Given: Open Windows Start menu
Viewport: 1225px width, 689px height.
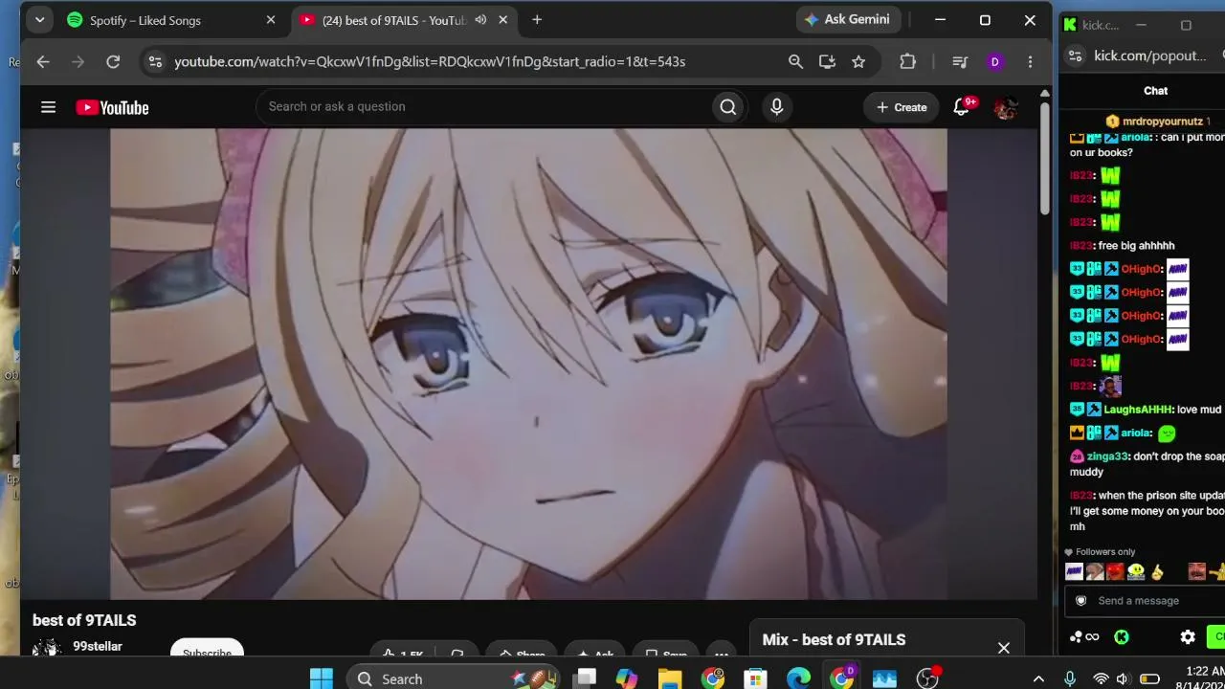Looking at the screenshot, I should (x=322, y=678).
